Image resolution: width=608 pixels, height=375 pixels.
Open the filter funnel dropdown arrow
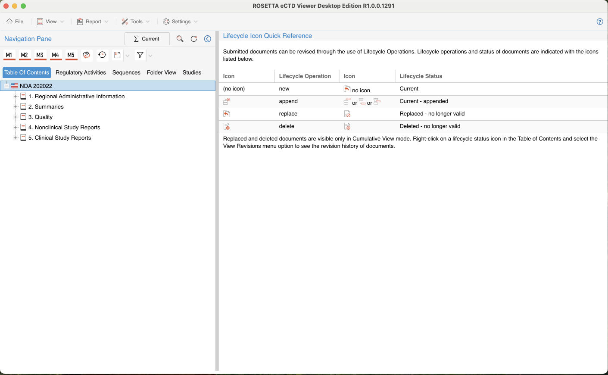coord(150,56)
